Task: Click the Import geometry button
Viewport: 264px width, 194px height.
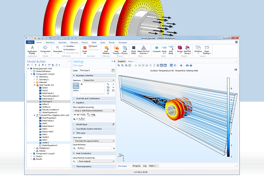Action: [x=93, y=46]
